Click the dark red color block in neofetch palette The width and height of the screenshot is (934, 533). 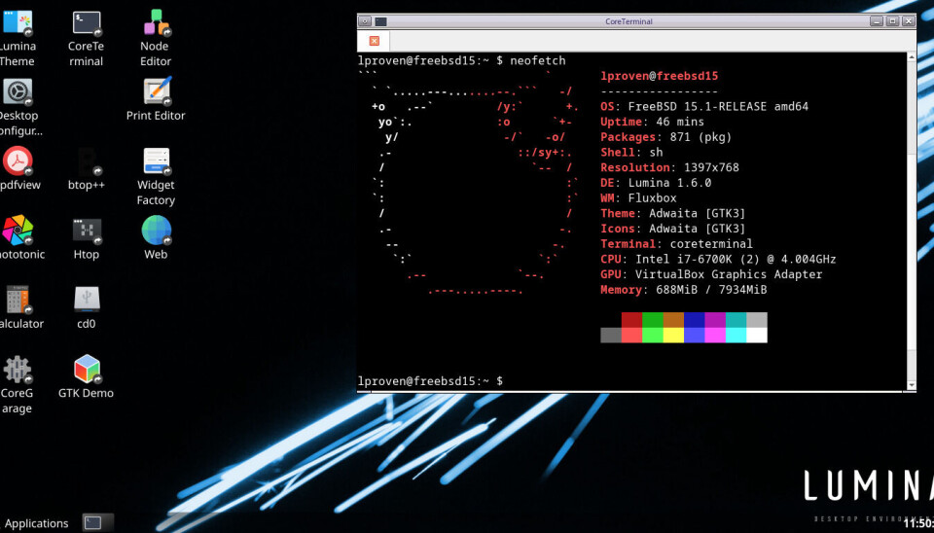tap(631, 320)
